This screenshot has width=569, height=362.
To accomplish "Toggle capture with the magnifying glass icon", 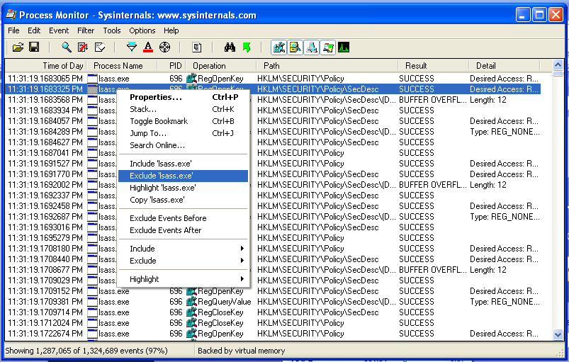I will point(67,47).
